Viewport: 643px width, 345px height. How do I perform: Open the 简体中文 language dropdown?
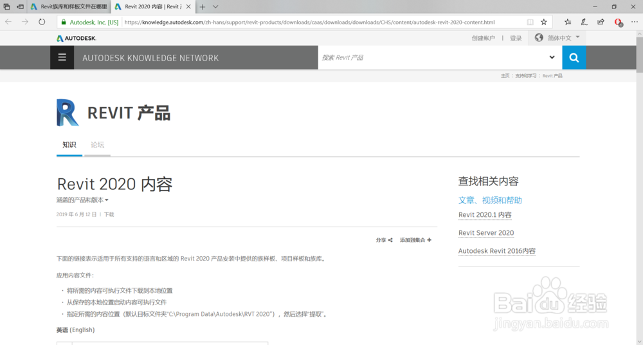coord(564,38)
